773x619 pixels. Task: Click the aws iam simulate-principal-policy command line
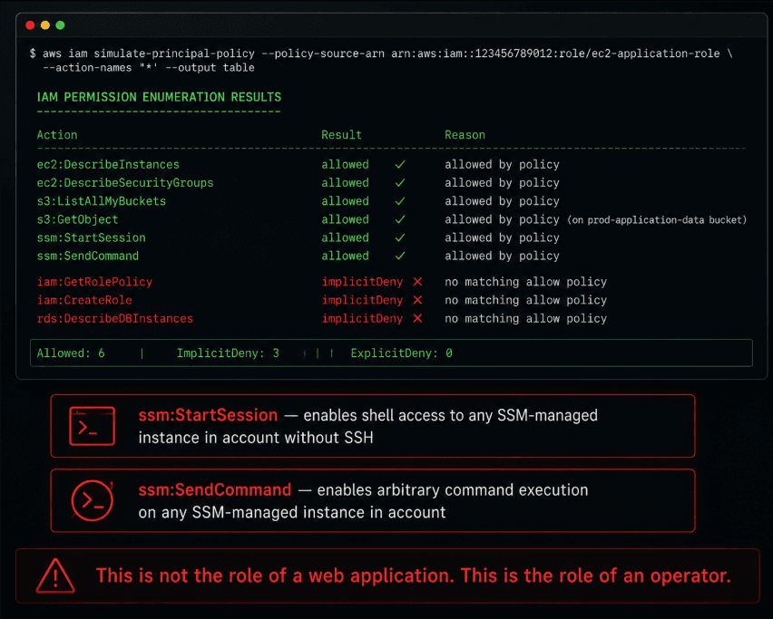[381, 53]
